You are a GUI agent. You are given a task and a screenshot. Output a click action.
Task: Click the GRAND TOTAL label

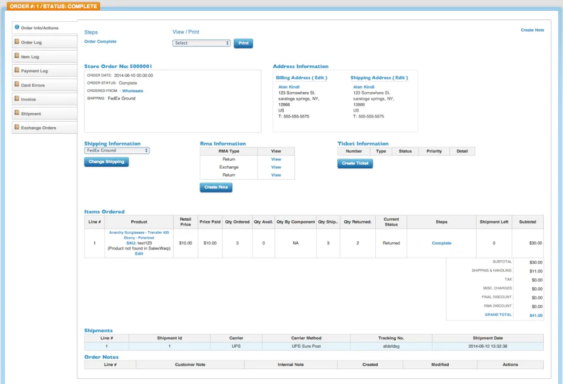[498, 315]
